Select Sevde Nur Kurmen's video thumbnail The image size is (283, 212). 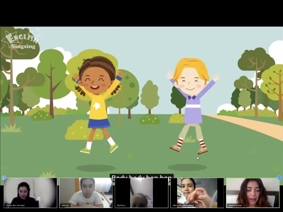(x=30, y=192)
